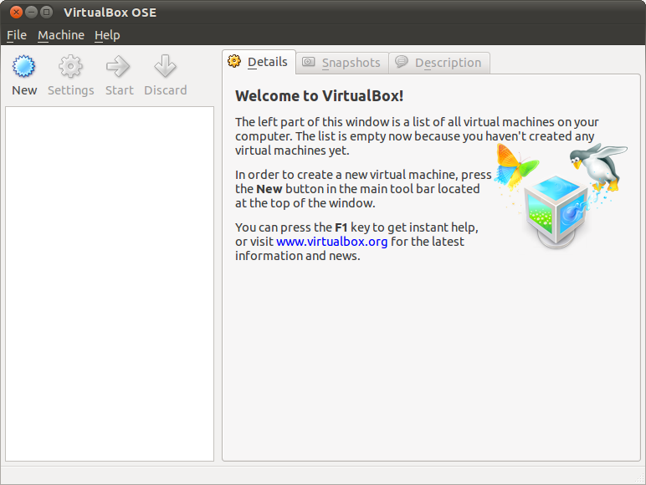The image size is (646, 485).
Task: Select the Snapshots camera icon tab
Action: (309, 63)
